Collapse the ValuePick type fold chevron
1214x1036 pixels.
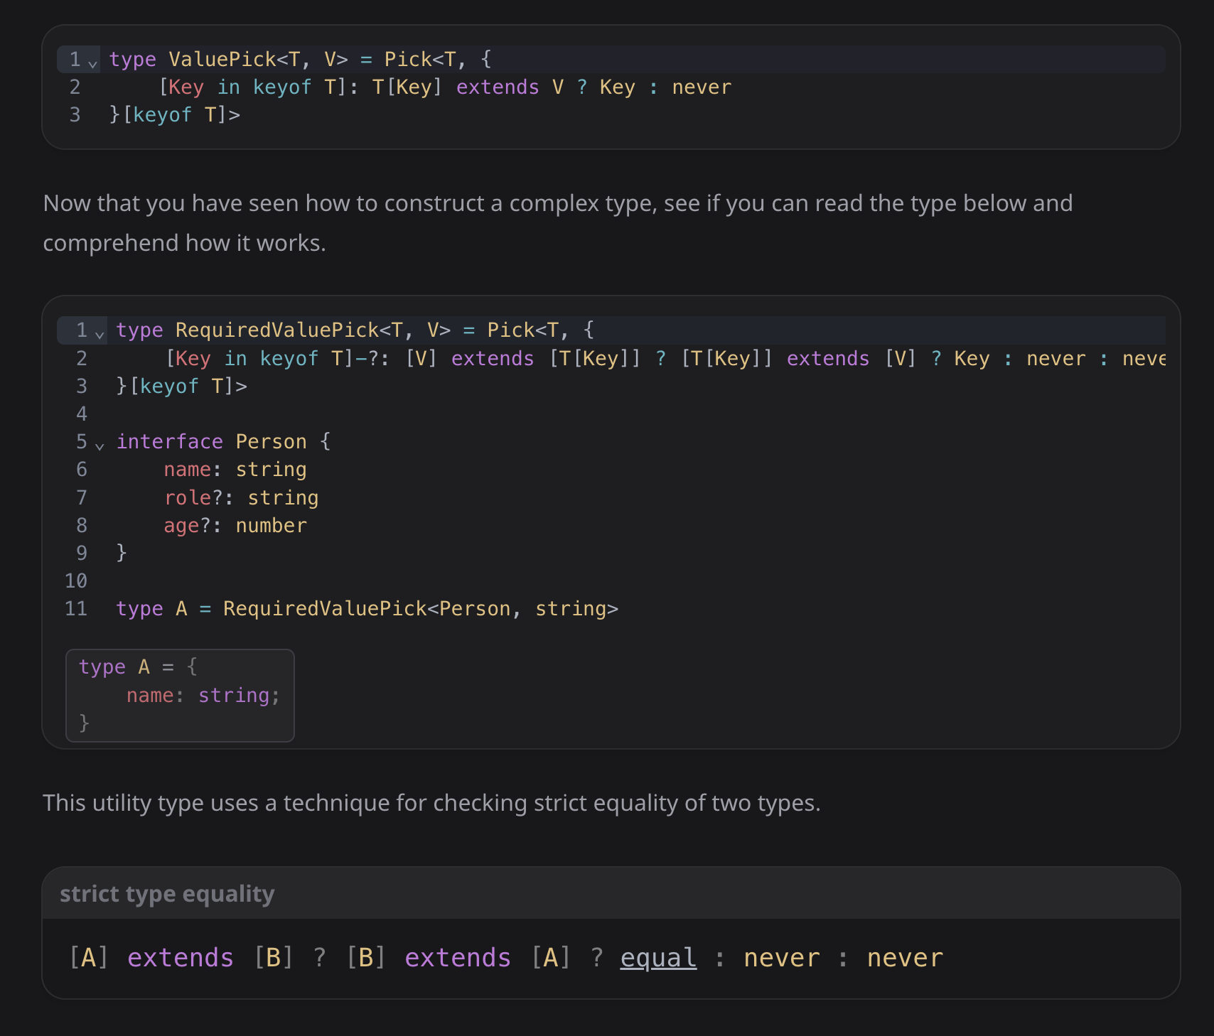[92, 63]
